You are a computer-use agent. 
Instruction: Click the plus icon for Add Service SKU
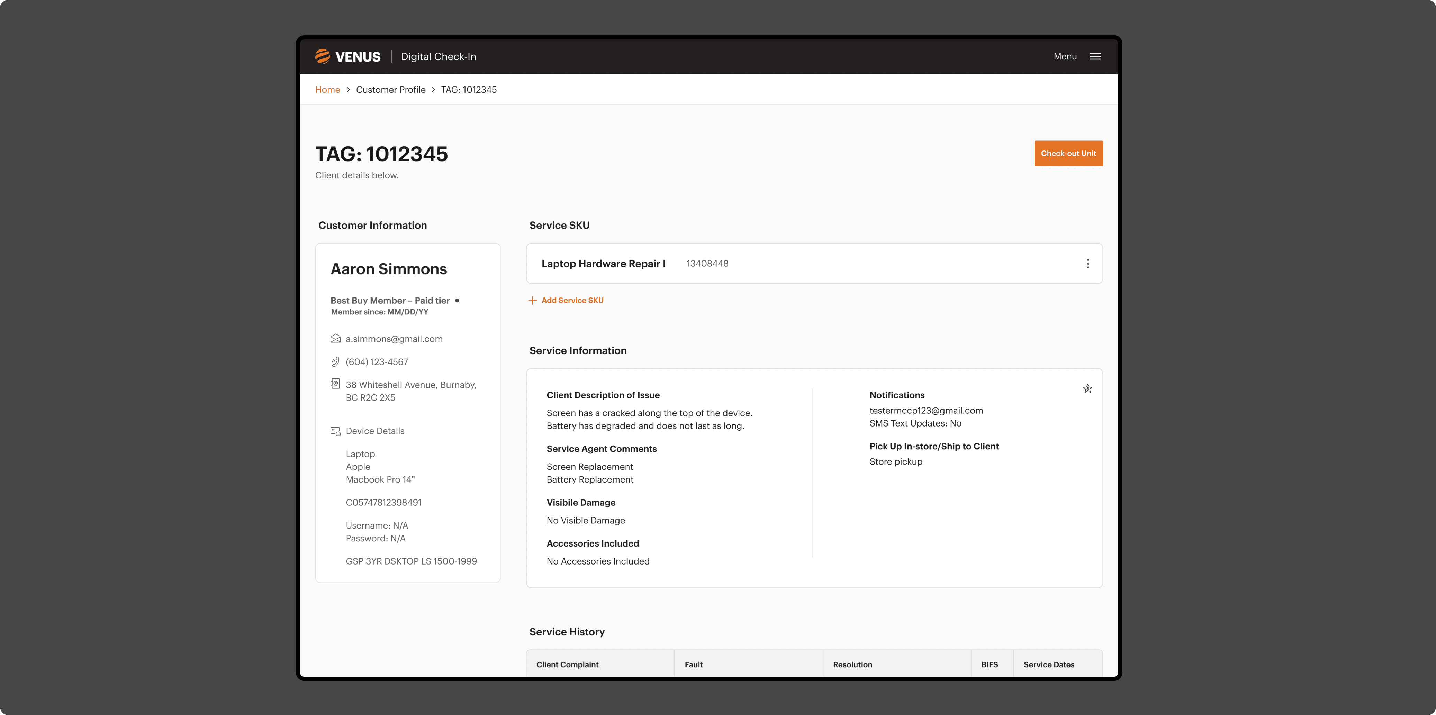532,300
